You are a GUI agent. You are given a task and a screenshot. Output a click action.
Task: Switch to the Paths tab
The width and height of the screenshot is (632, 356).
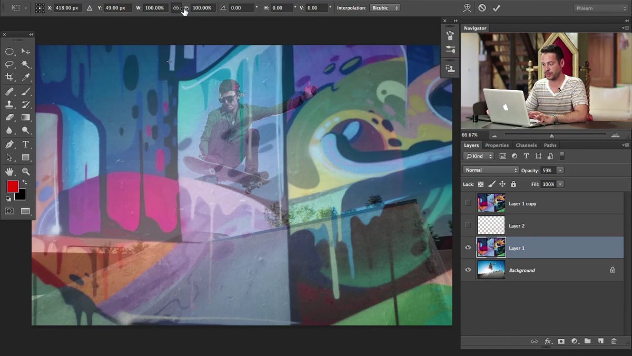point(550,145)
